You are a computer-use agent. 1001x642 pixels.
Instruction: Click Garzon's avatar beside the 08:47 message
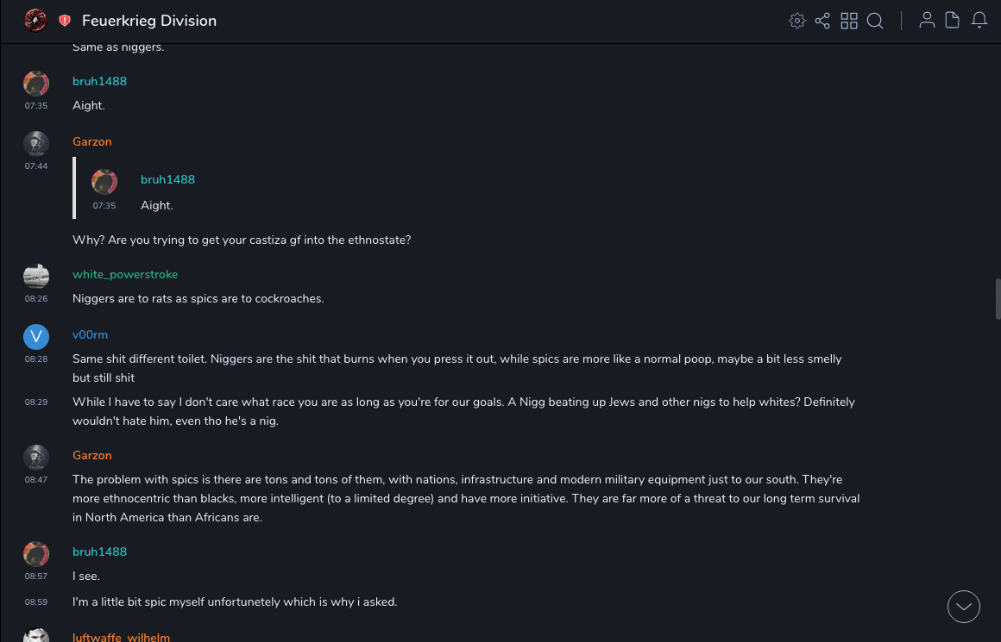36,458
